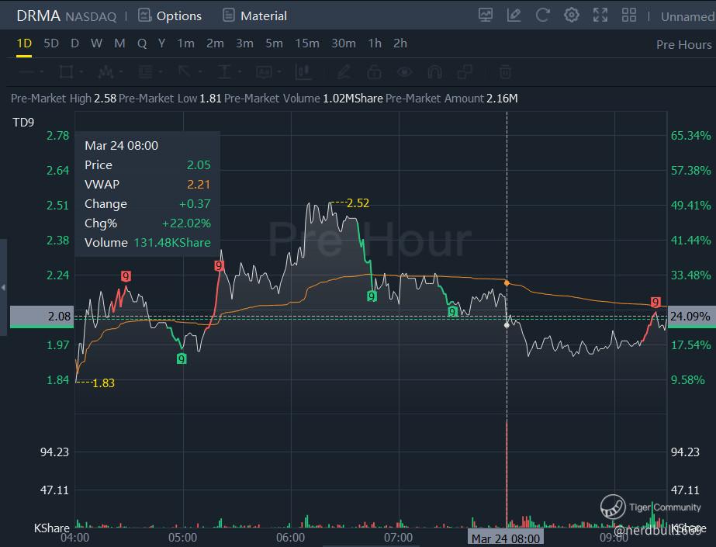This screenshot has height=547, width=716.
Task: Click the 1.83 low price annotation
Action: (103, 383)
